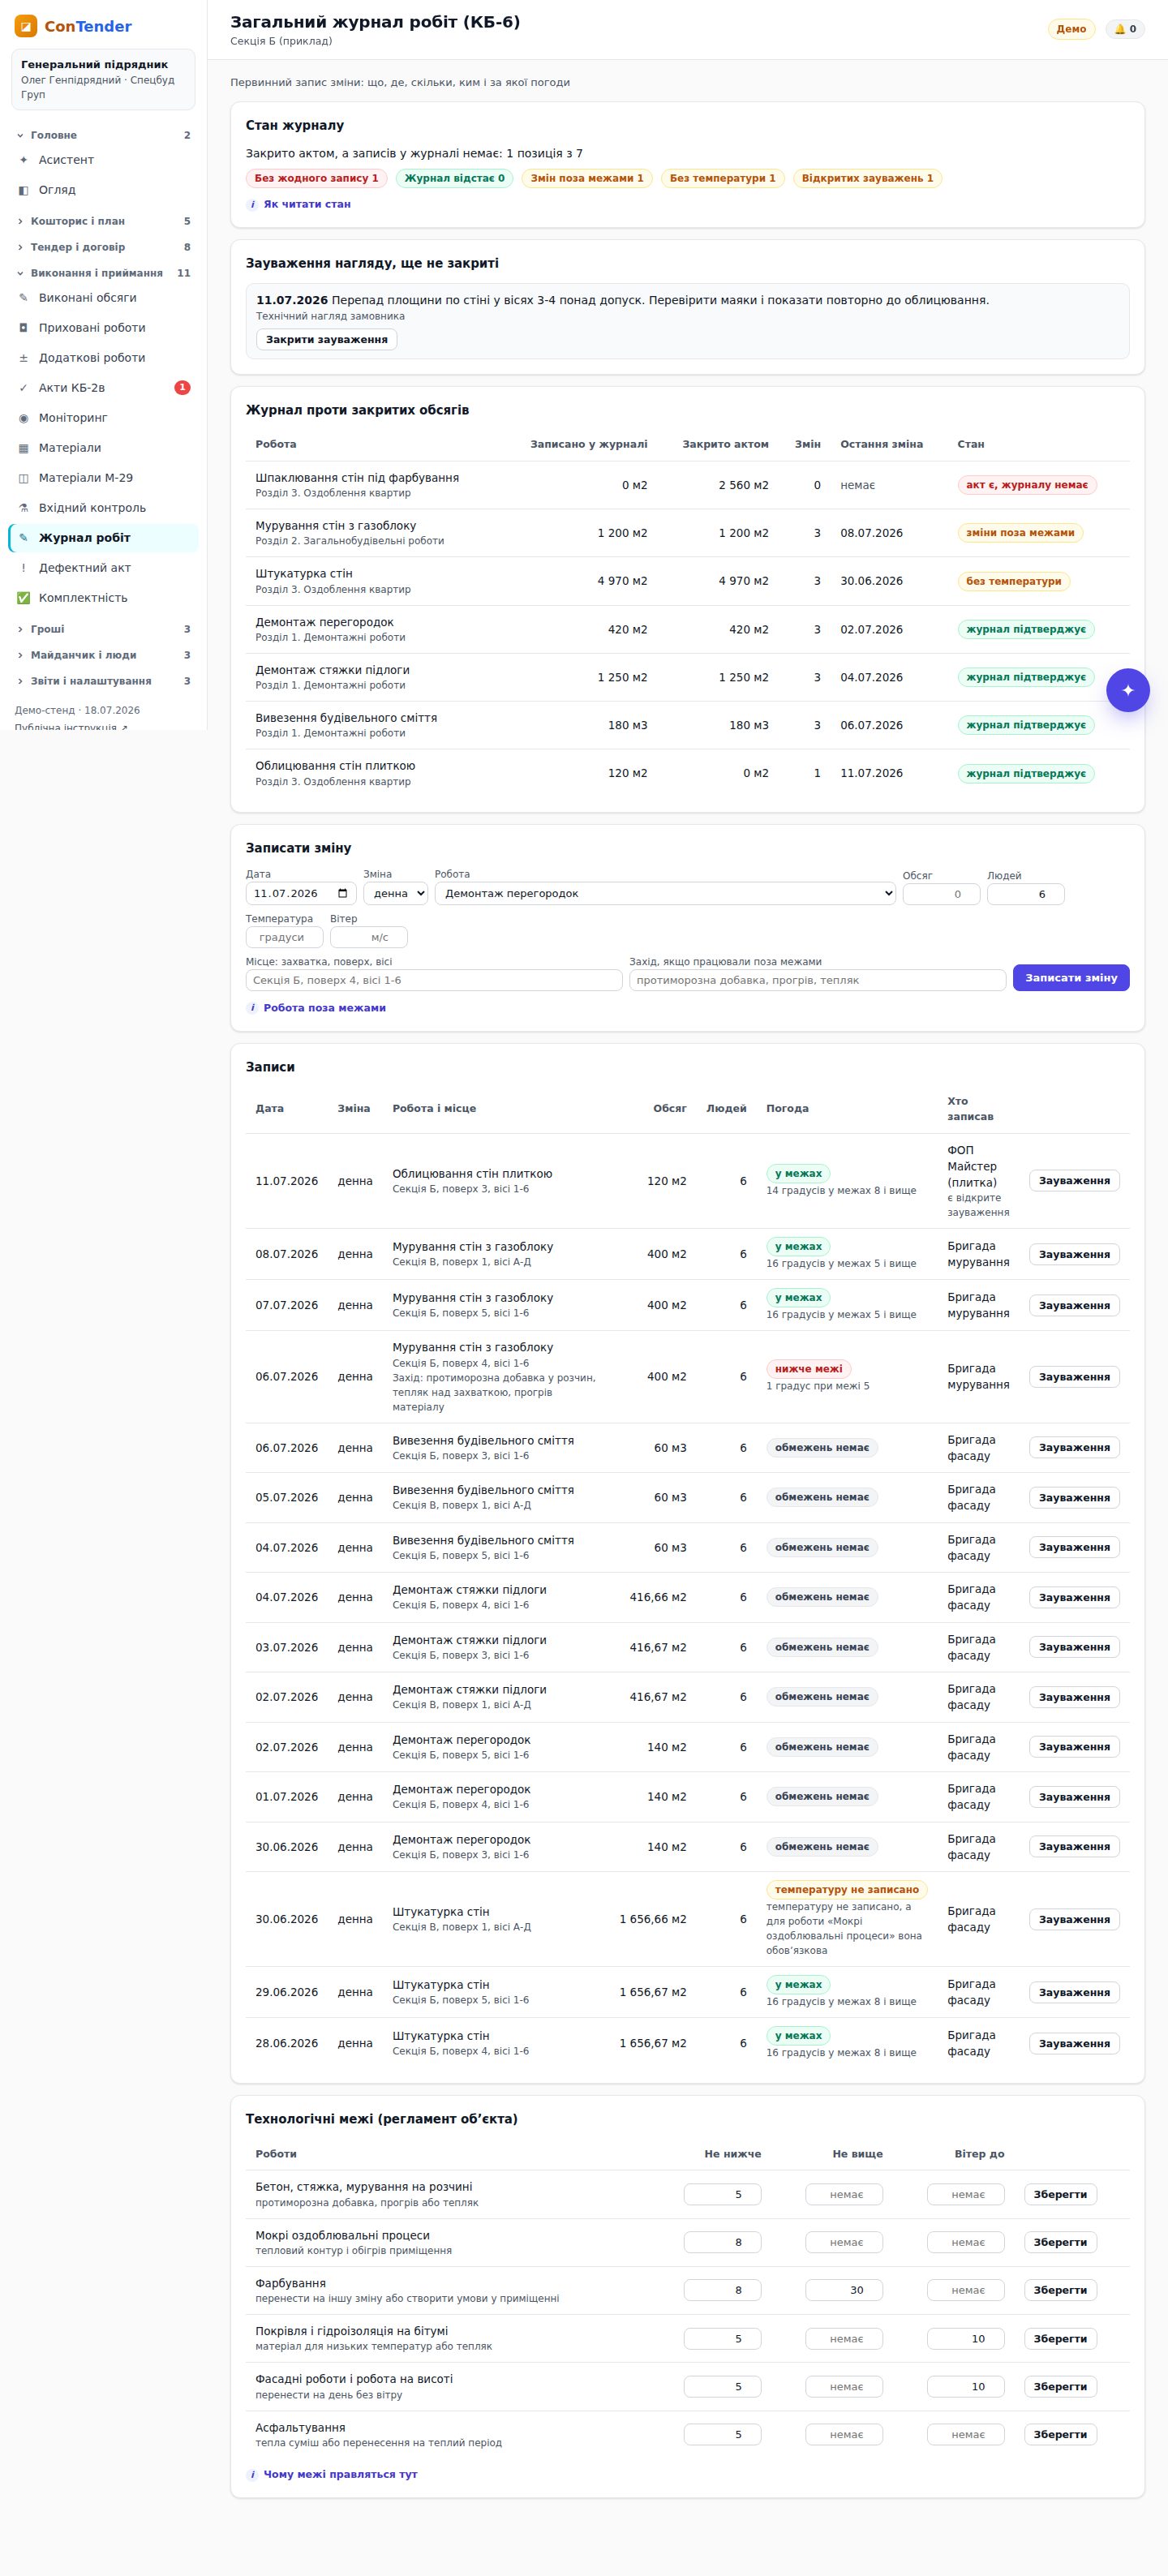The width and height of the screenshot is (1168, 2576).
Task: Click the Виконані обсяги pencil icon
Action: tap(24, 298)
